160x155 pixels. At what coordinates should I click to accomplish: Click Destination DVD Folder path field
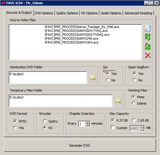coord(48,78)
